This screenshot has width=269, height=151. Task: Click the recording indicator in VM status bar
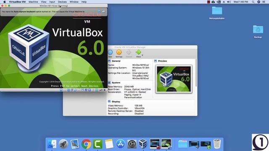click(x=86, y=90)
